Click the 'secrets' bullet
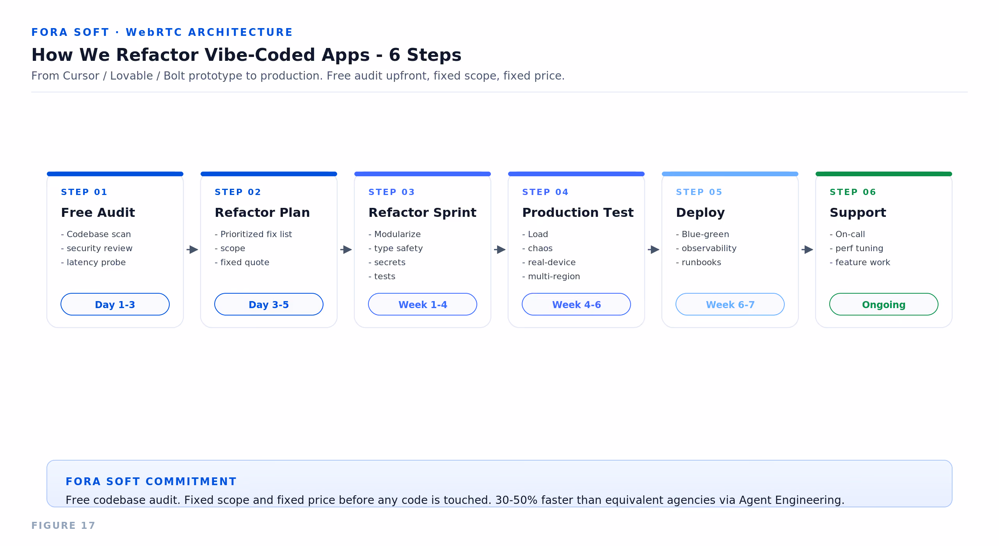Image resolution: width=999 pixels, height=546 pixels. (x=387, y=262)
